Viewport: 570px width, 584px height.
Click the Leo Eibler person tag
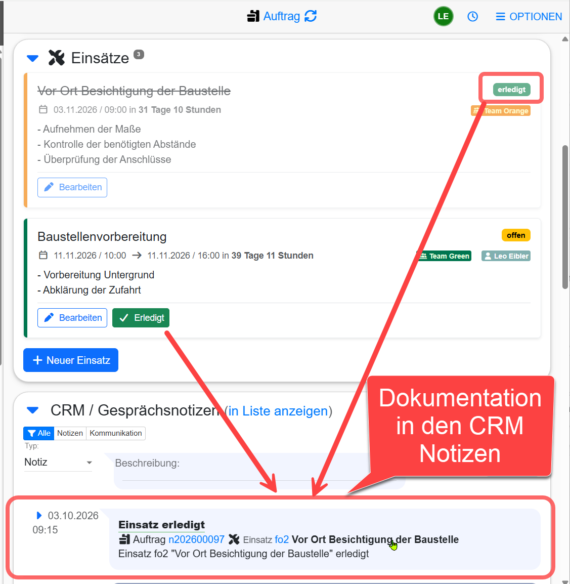point(506,256)
